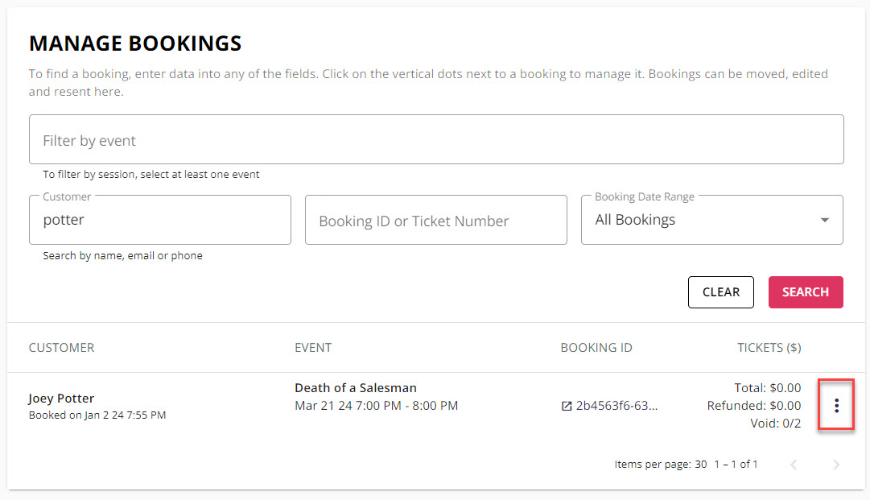Go to the next results page arrow
This screenshot has width=870, height=500.
point(836,465)
